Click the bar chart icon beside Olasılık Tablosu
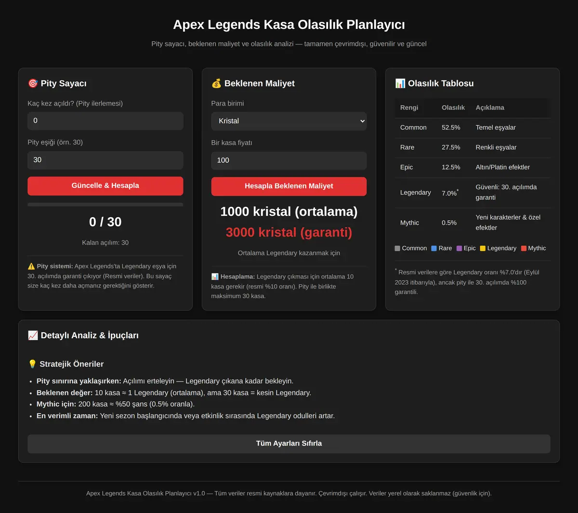The width and height of the screenshot is (578, 513). pyautogui.click(x=400, y=83)
